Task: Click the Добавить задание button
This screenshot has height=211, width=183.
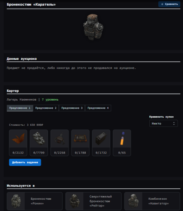Action: pyautogui.click(x=25, y=163)
